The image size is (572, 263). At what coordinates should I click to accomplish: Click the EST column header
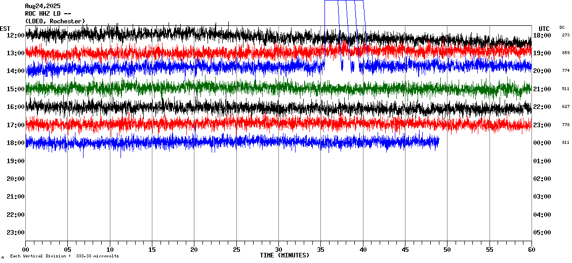[5, 28]
